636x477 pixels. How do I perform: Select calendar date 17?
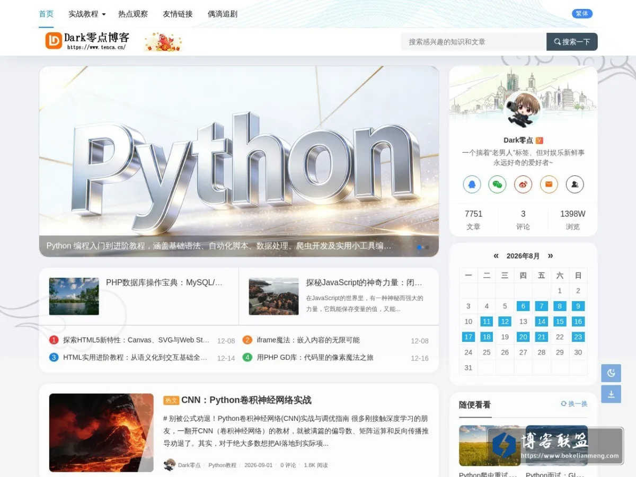468,337
